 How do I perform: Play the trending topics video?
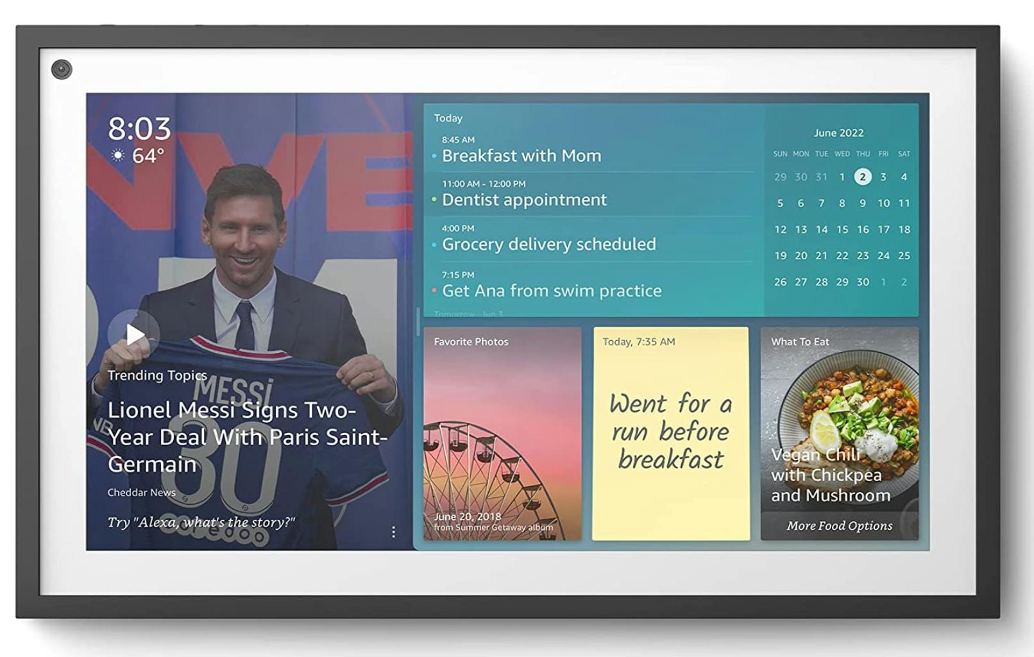[x=134, y=334]
